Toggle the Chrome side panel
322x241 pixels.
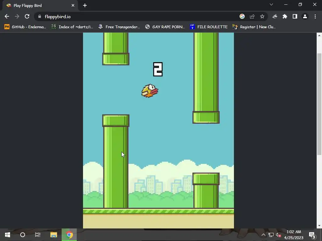click(295, 16)
